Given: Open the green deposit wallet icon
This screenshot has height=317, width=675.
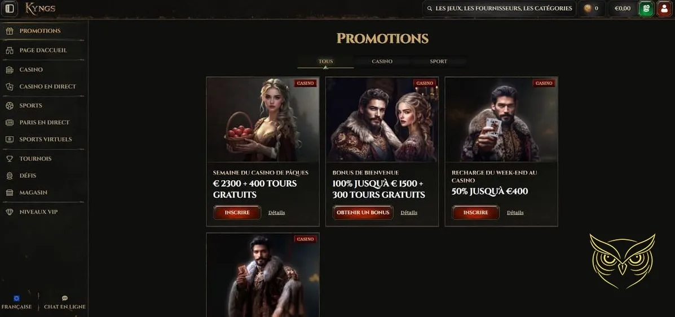Looking at the screenshot, I should [646, 8].
